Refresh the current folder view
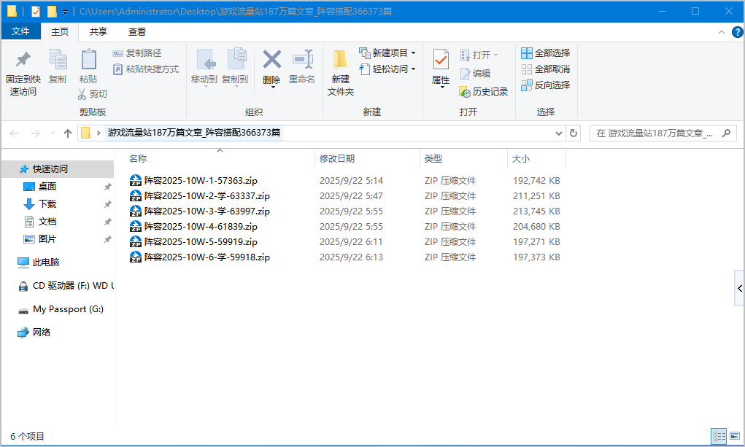This screenshot has width=745, height=447. tap(574, 133)
